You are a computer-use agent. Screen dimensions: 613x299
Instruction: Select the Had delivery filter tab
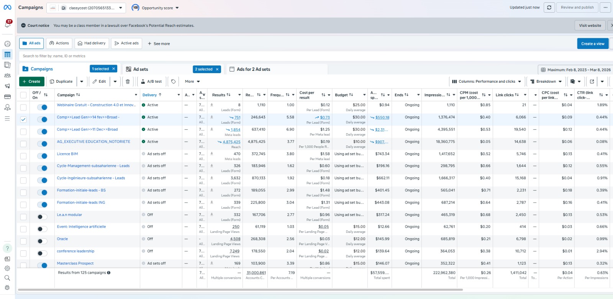[92, 43]
